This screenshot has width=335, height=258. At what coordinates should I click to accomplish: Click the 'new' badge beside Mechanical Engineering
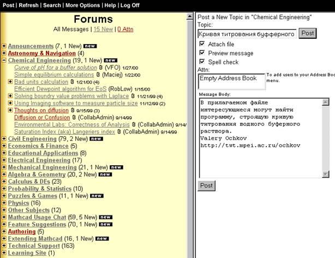click(x=116, y=167)
